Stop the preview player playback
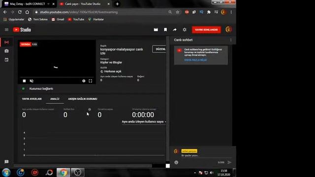Image resolution: width=315 pixels, height=177 pixels. tap(24, 81)
